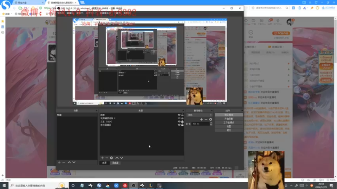Click the PC客户端 button on the page
This screenshot has width=337, height=189.
pos(281,34)
